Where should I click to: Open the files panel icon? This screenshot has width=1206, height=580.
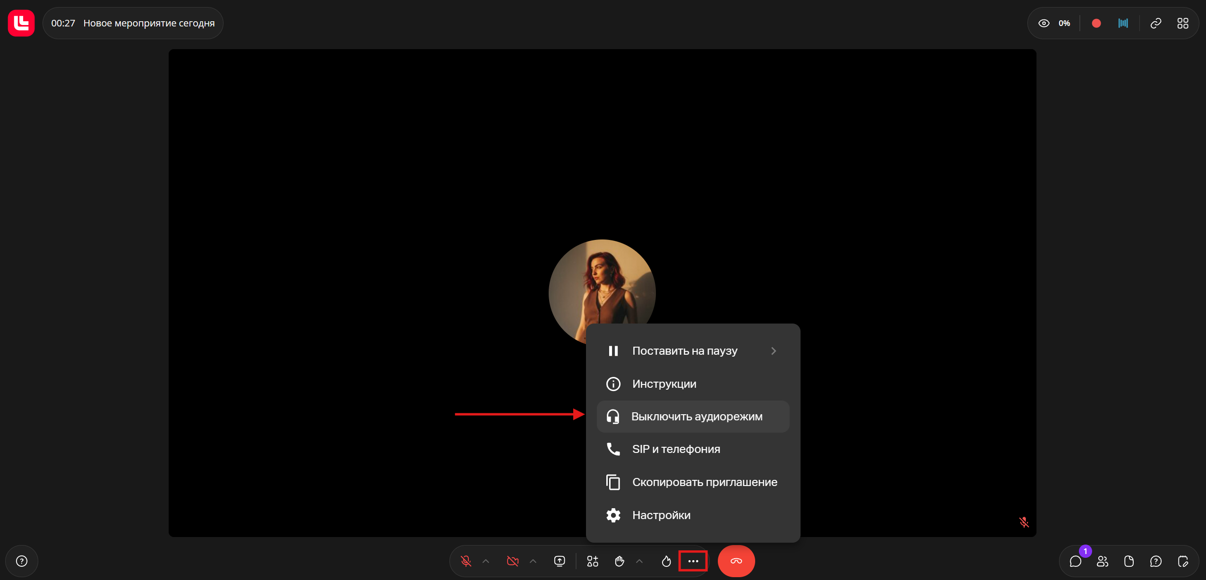click(x=1129, y=561)
